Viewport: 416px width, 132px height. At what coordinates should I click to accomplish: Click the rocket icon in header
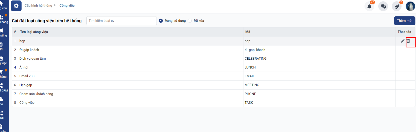(397, 7)
